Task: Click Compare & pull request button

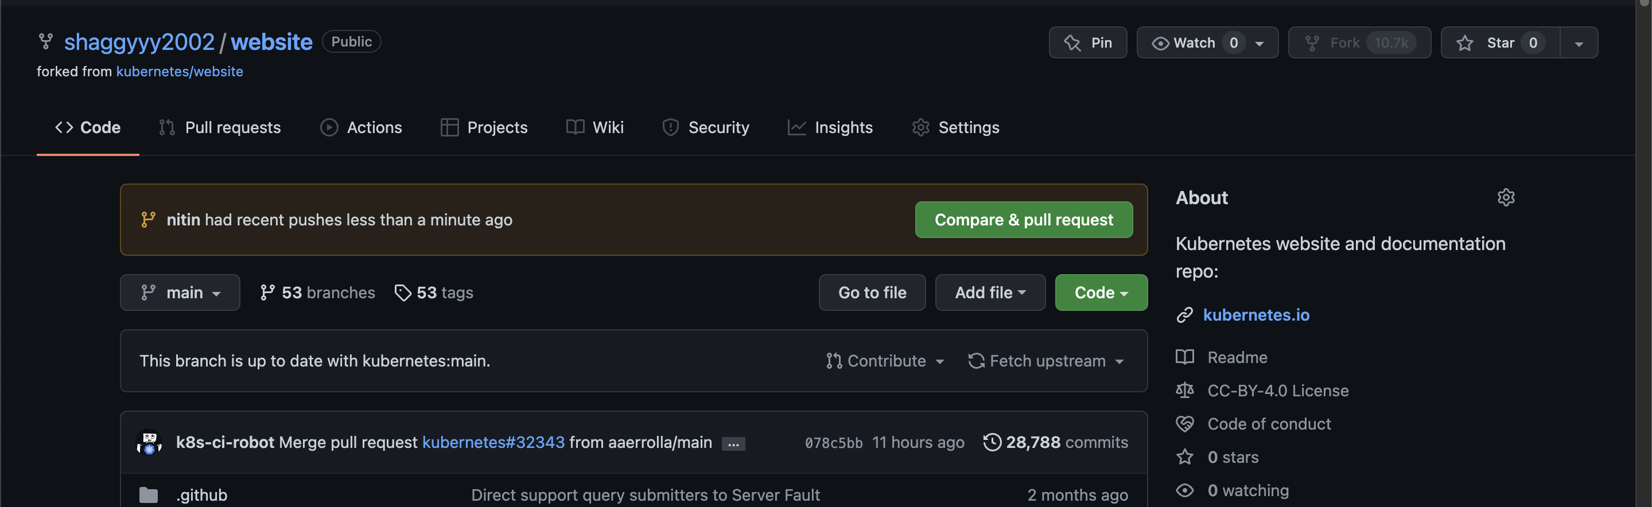Action: click(1024, 220)
